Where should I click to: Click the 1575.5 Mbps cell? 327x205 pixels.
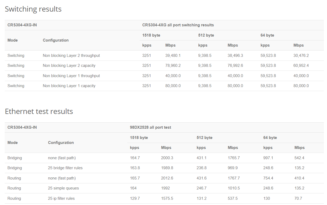coord(167,199)
